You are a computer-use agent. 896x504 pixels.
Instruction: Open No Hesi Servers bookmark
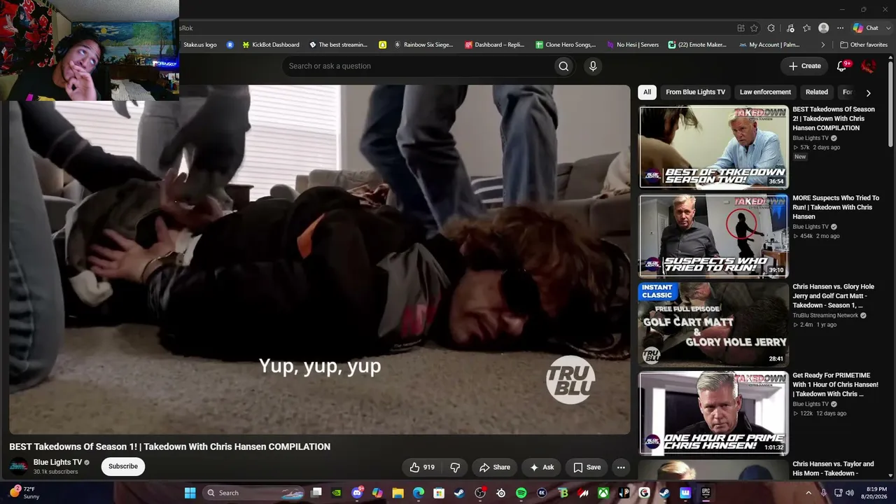point(633,45)
